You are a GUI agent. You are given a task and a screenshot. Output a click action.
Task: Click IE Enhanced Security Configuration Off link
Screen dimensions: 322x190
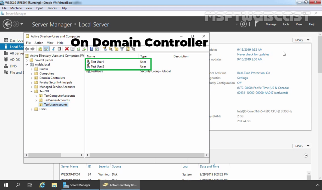coord(239,83)
